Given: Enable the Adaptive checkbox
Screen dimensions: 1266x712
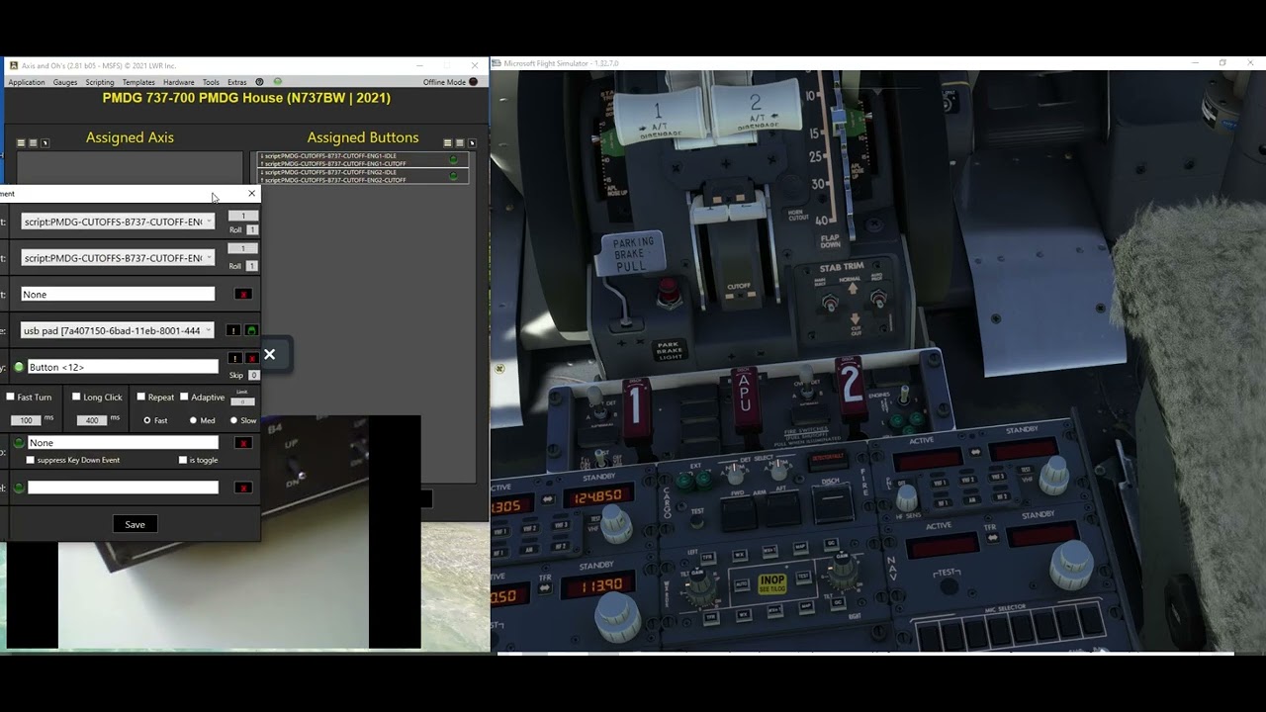Looking at the screenshot, I should tap(184, 397).
